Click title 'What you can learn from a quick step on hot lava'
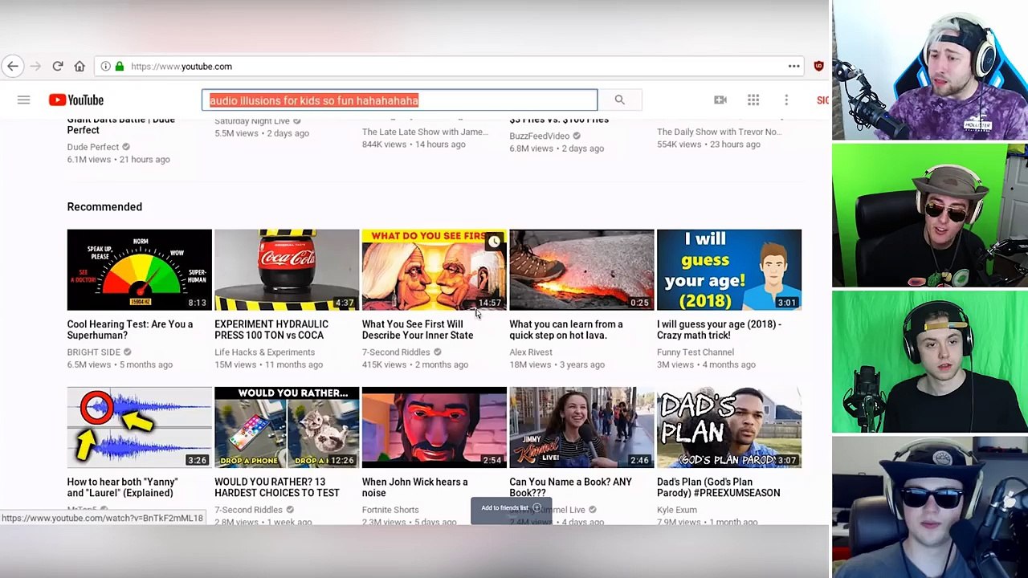The image size is (1028, 578). [566, 330]
